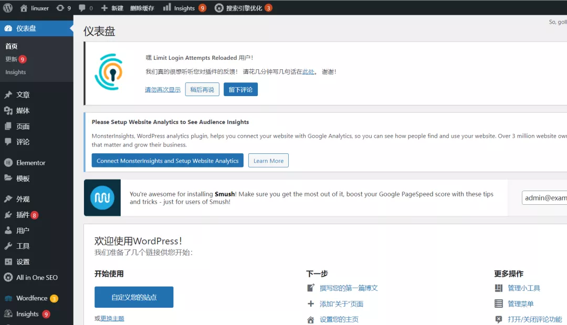
Task: Click the home icon for 设置您的主页
Action: pyautogui.click(x=311, y=320)
